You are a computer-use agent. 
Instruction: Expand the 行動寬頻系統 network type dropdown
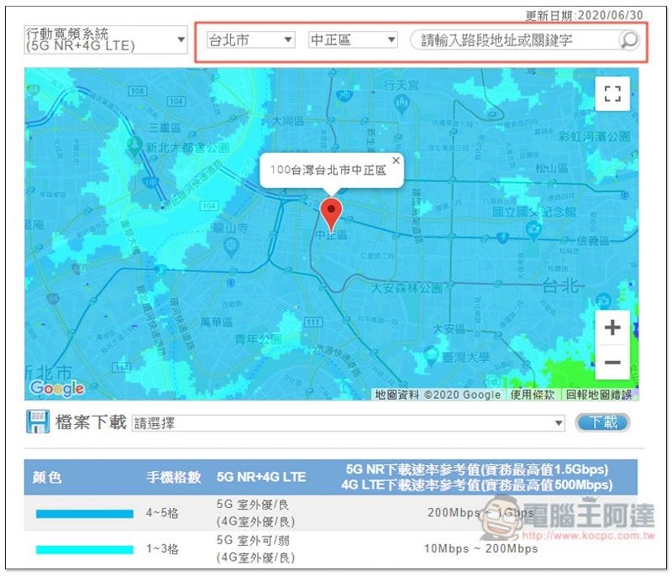point(106,39)
